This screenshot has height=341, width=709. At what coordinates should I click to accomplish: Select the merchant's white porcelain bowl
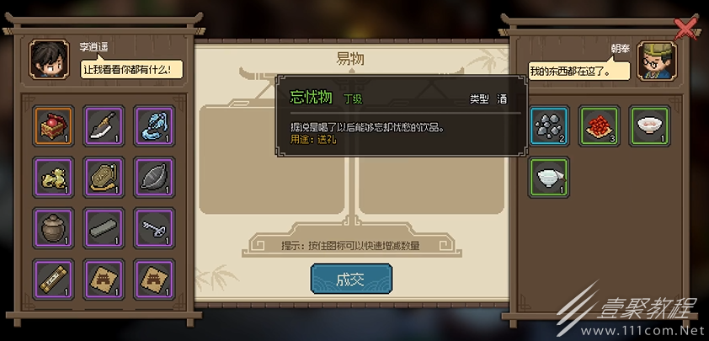(549, 178)
